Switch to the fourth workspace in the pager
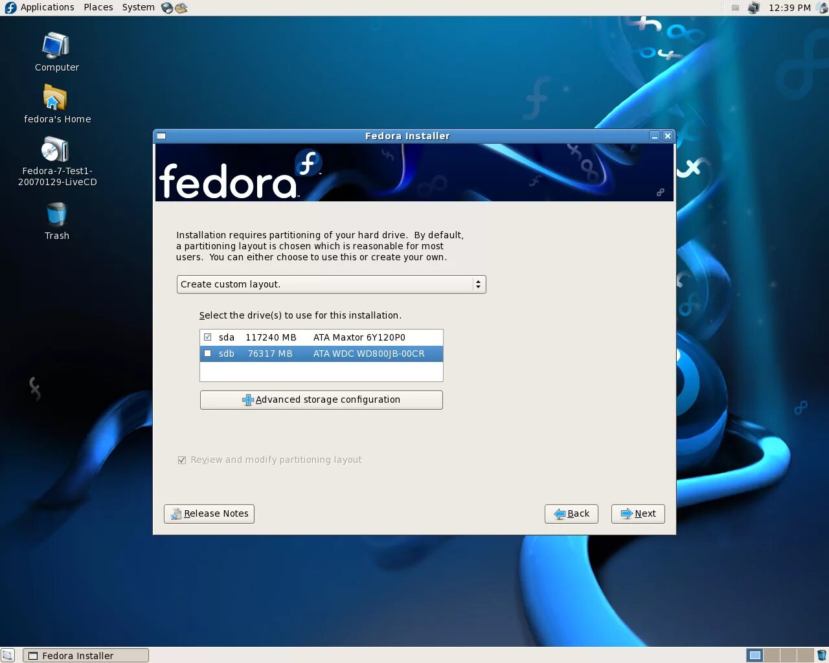 [x=805, y=655]
